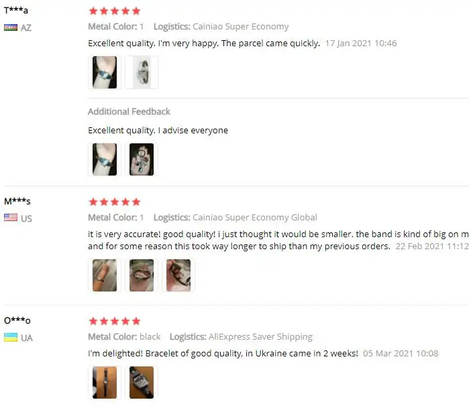
Task: Click the Additional Feedback heading
Action: pyautogui.click(x=129, y=111)
